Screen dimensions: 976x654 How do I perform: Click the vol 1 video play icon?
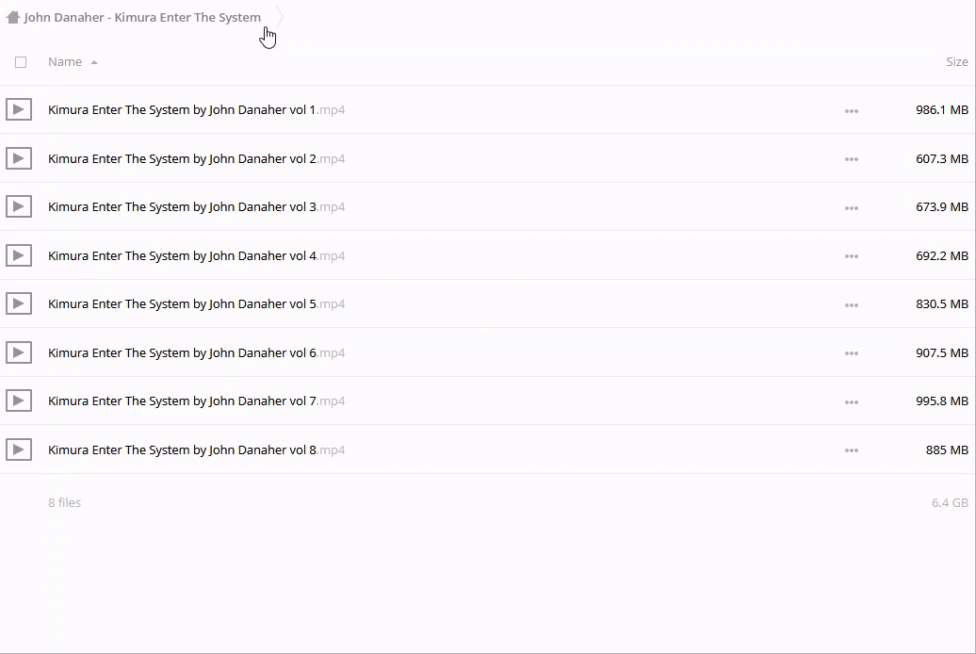[x=18, y=109]
